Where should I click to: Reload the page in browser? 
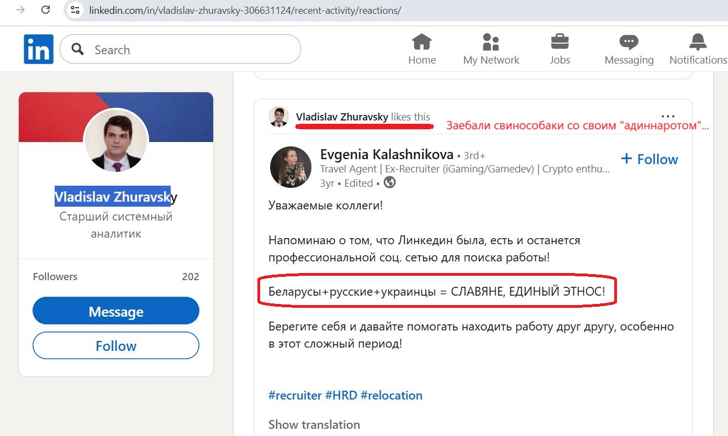coord(46,9)
